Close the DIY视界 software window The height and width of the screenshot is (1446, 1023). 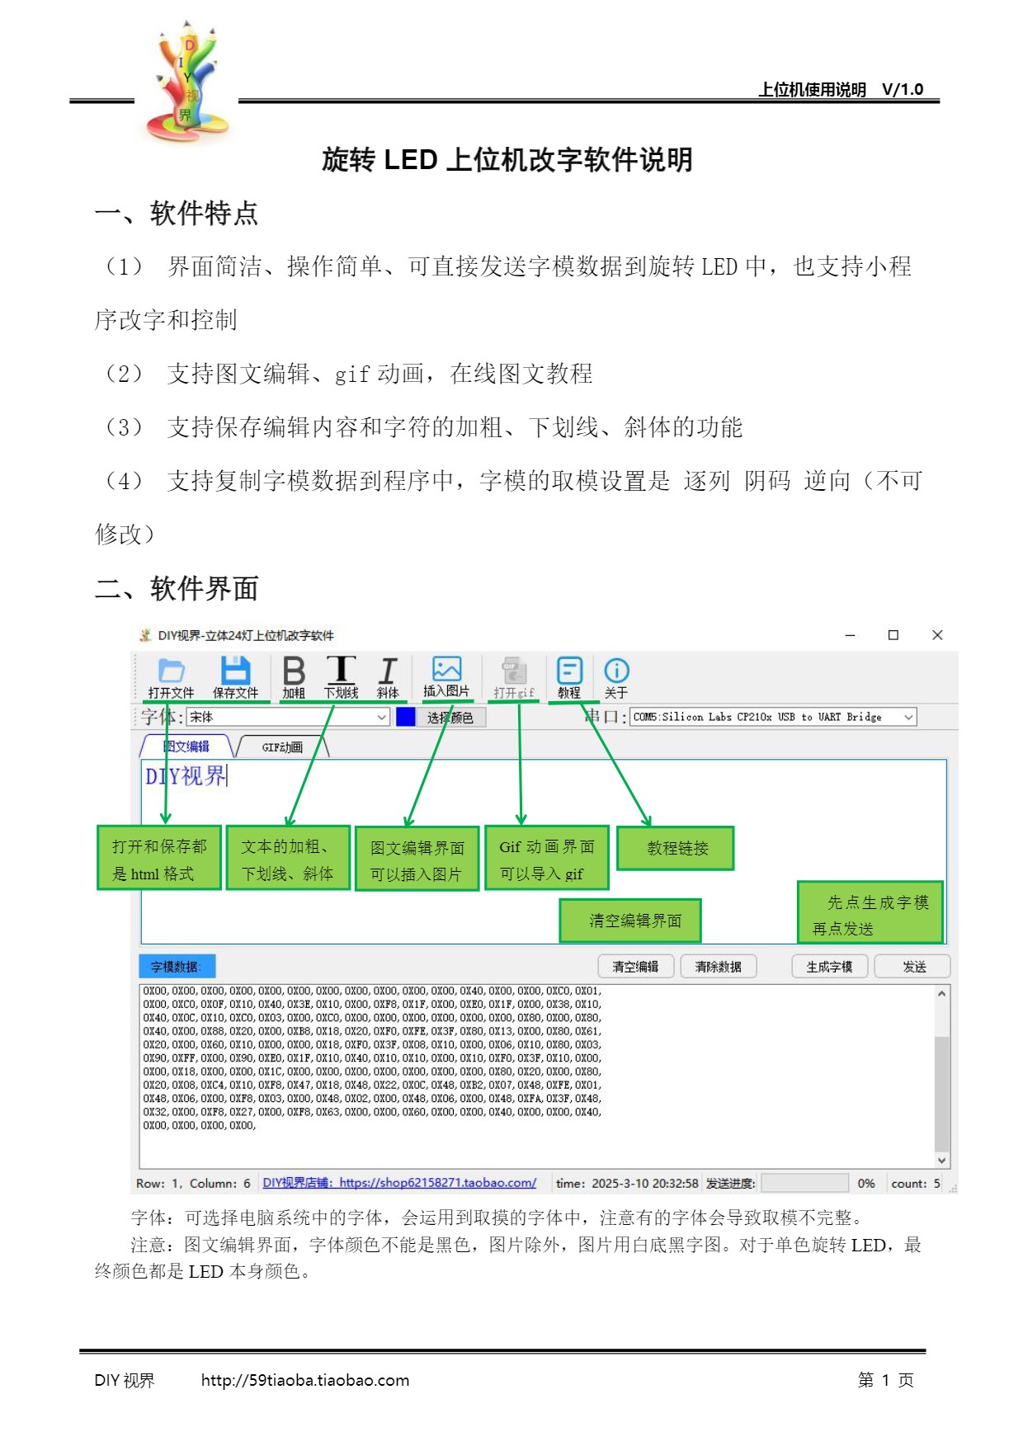[x=937, y=635]
